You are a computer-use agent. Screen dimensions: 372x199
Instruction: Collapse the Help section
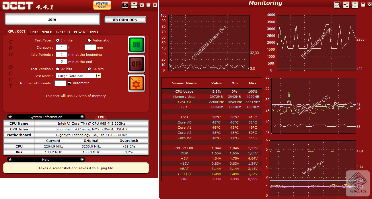(x=82, y=160)
